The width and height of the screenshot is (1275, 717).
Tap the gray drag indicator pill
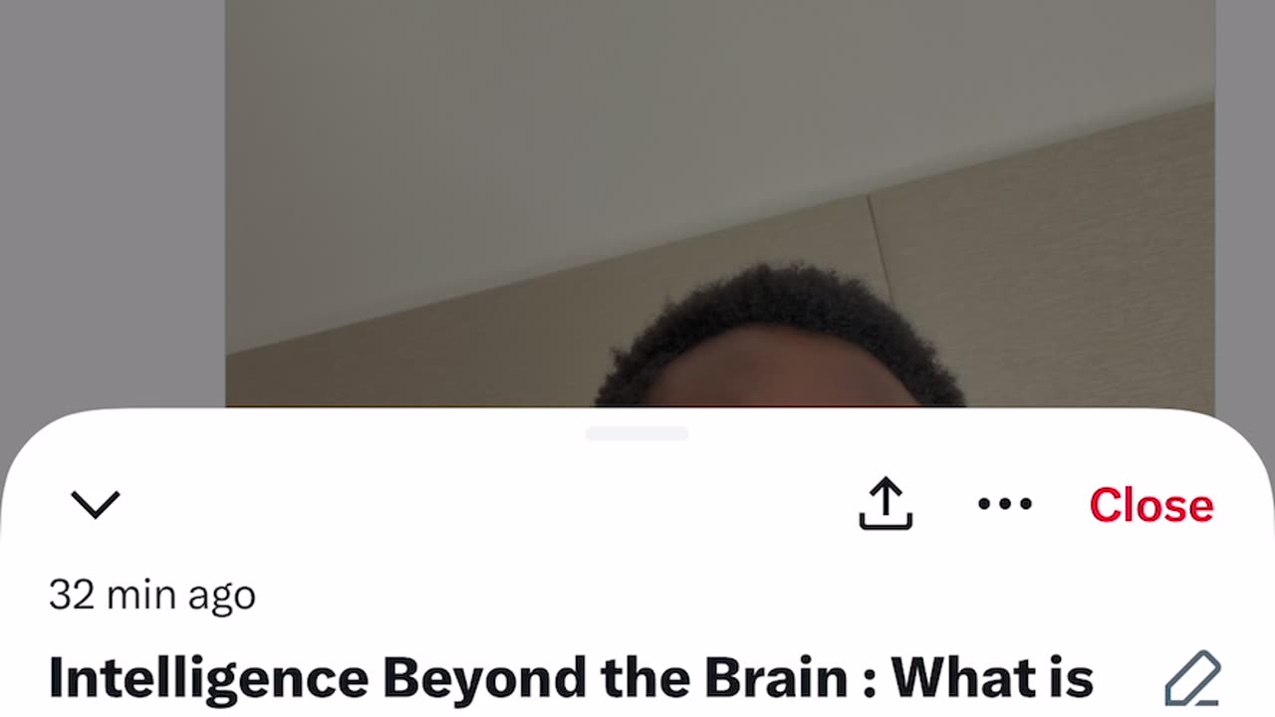[637, 433]
